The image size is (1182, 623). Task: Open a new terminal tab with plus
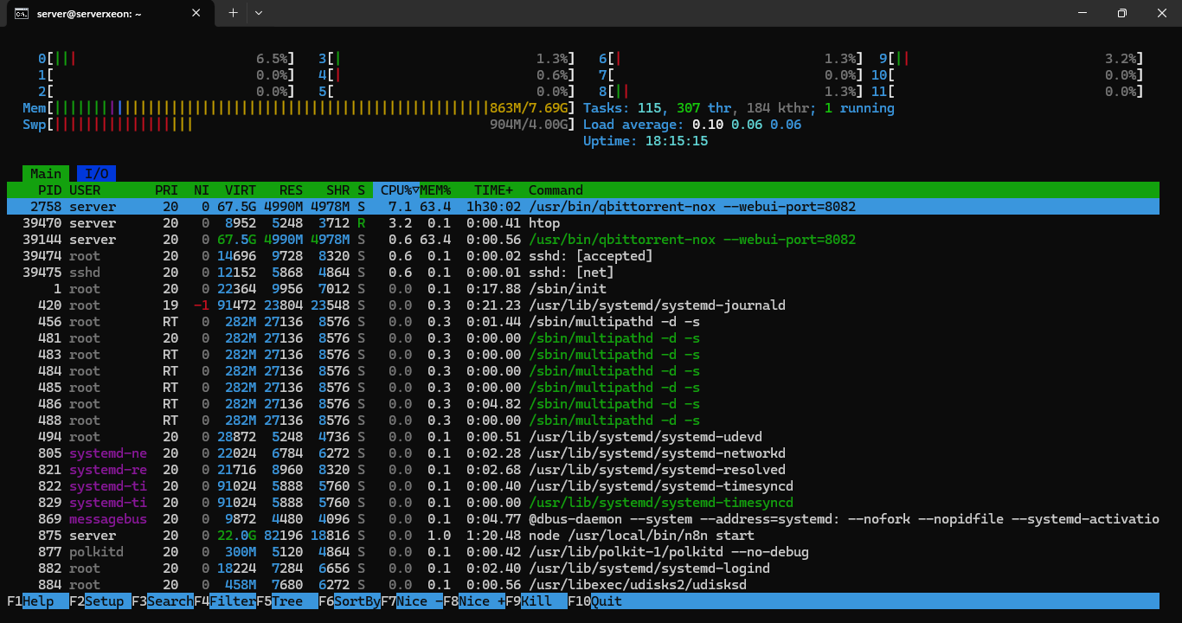click(x=233, y=13)
